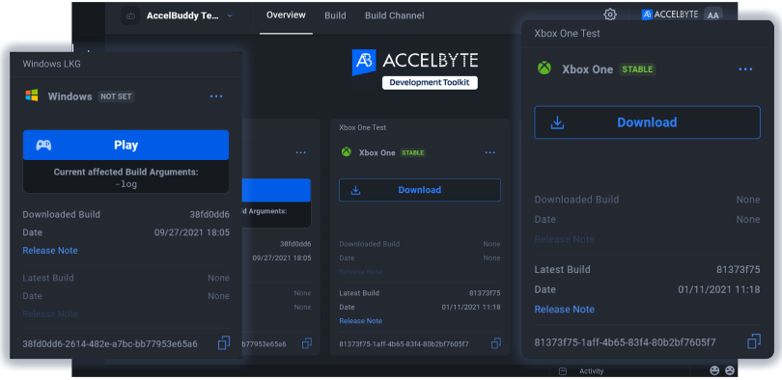Switch to the Build tab
The image size is (782, 380).
pyautogui.click(x=335, y=15)
